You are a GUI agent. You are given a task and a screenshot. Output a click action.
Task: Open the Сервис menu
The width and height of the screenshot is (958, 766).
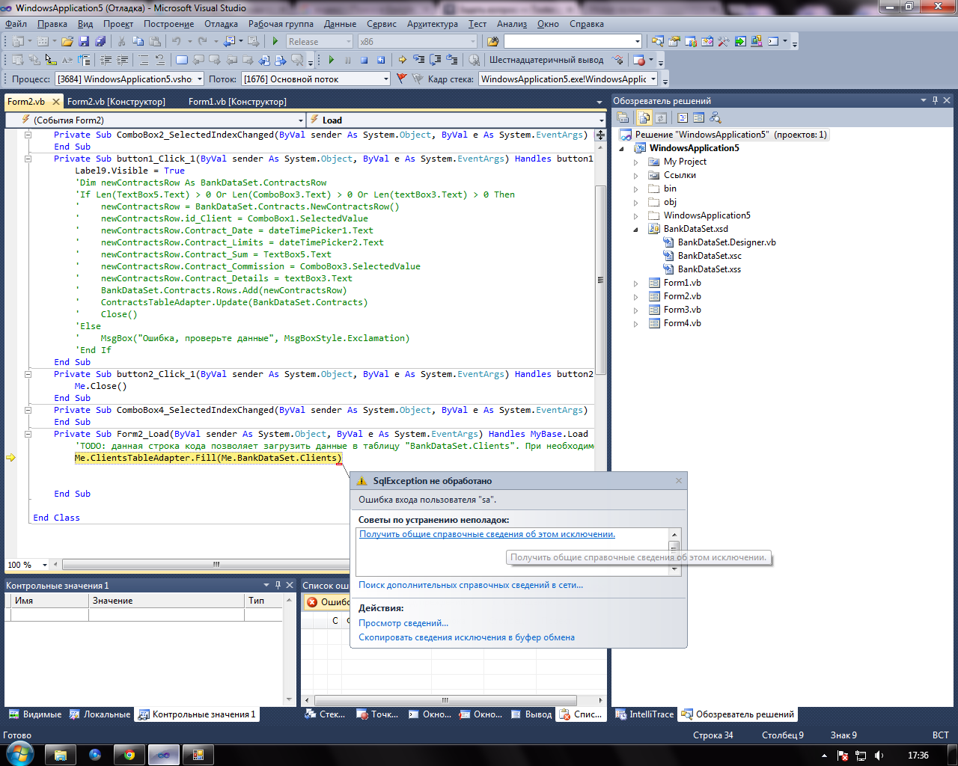pyautogui.click(x=382, y=24)
